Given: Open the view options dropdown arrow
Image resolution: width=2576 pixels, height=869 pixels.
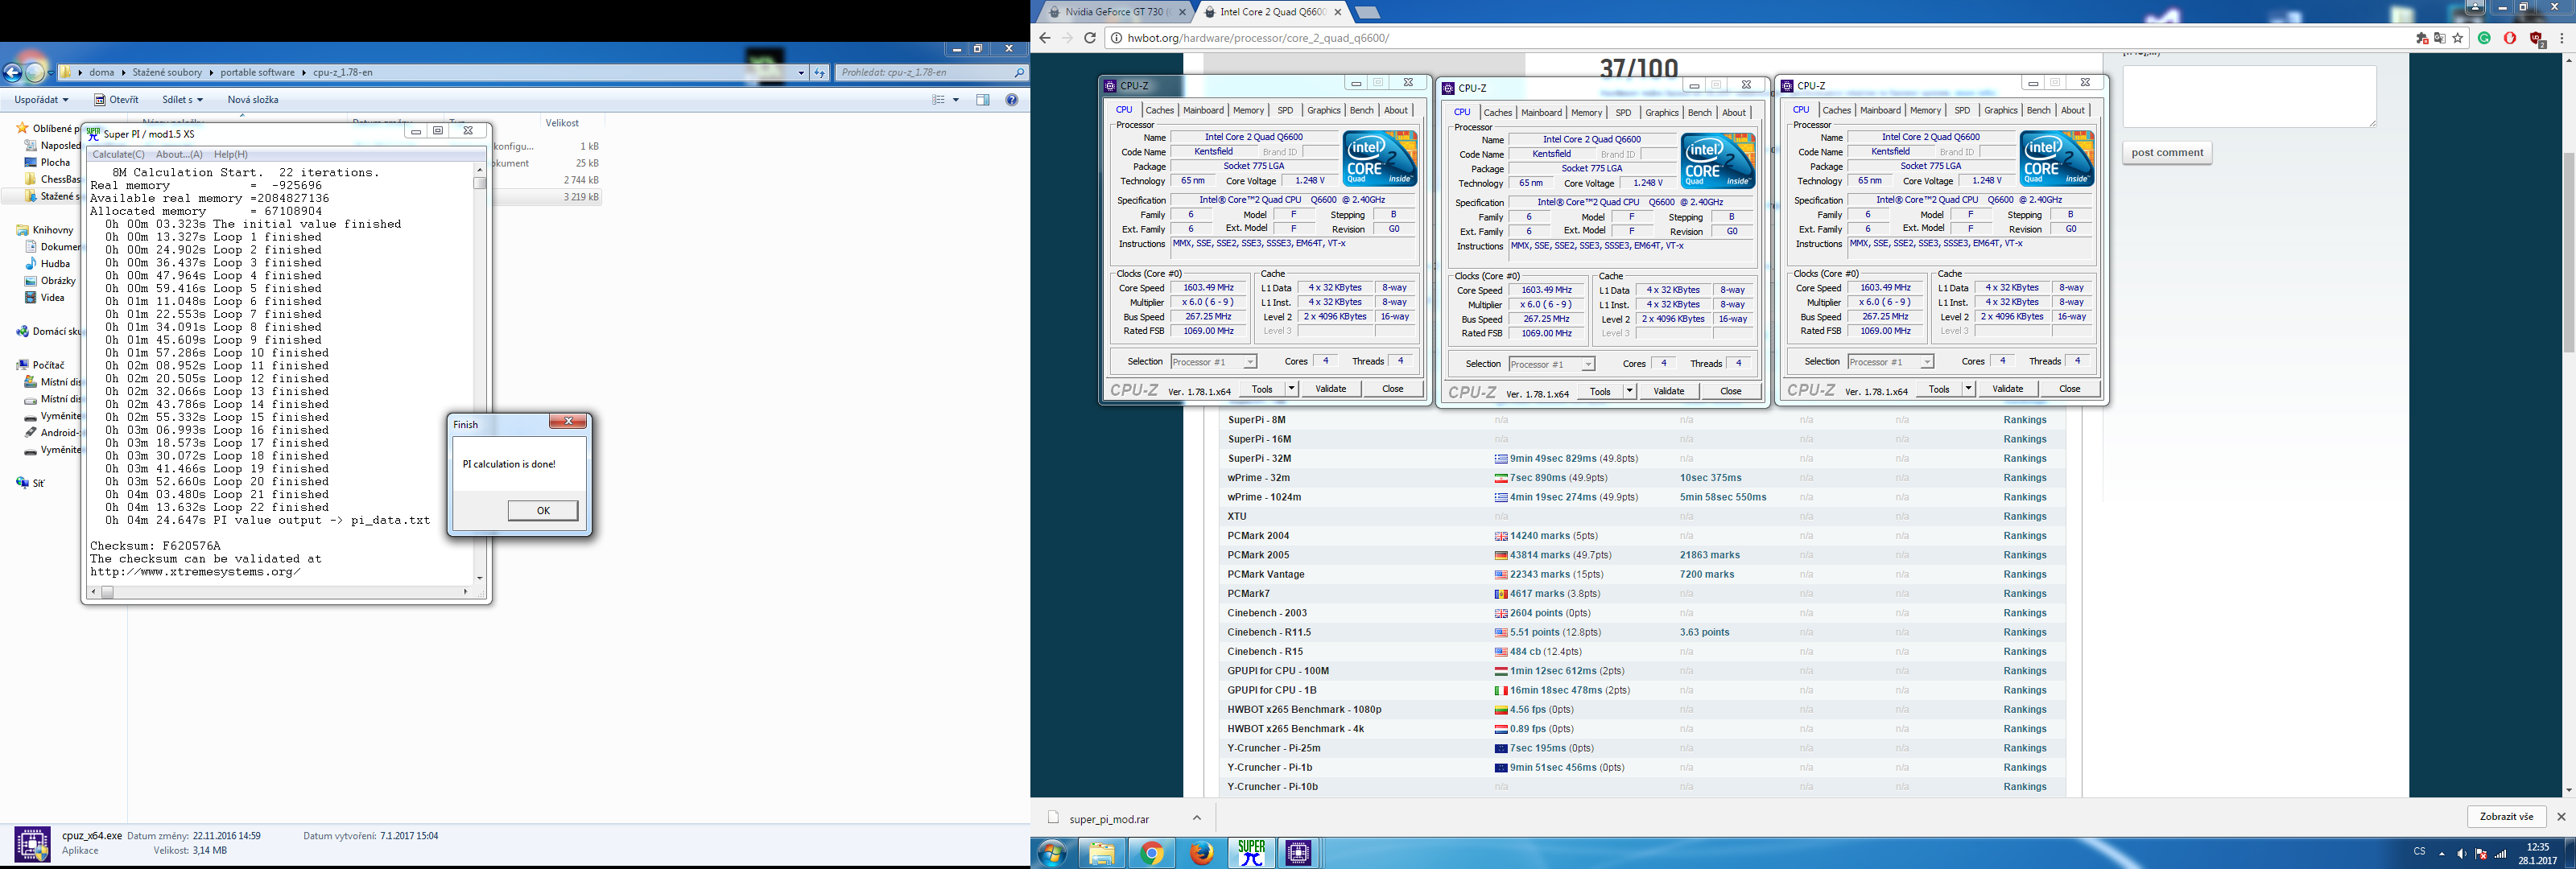Looking at the screenshot, I should point(956,100).
